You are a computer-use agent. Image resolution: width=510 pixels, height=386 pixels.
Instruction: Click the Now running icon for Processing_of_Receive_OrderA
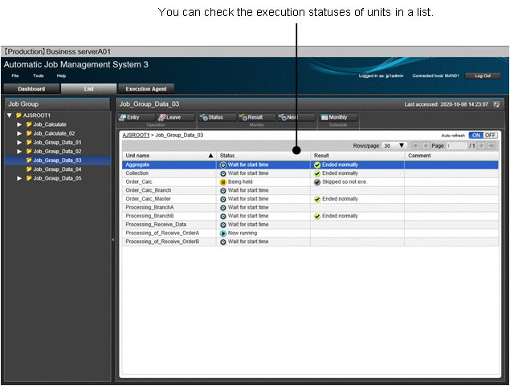pos(222,233)
